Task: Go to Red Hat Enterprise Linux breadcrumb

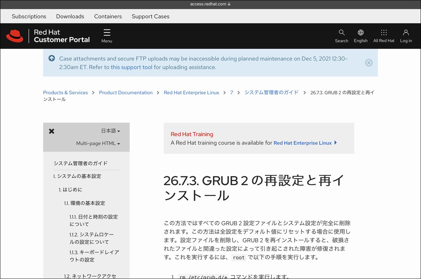Action: (192, 93)
